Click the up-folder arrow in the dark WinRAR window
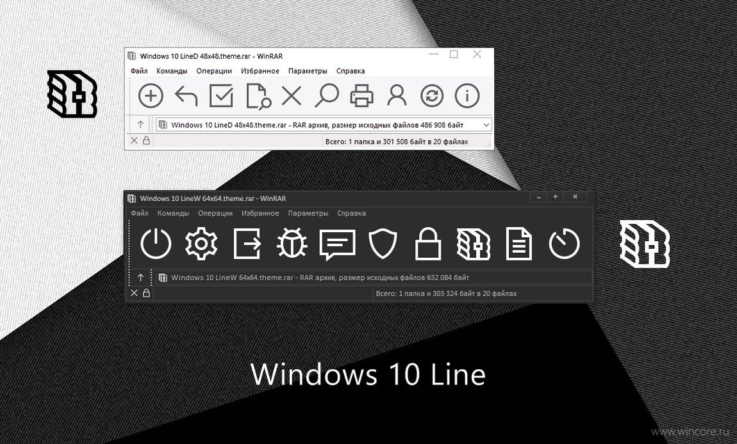Viewport: 737px width, 444px height. pos(140,278)
